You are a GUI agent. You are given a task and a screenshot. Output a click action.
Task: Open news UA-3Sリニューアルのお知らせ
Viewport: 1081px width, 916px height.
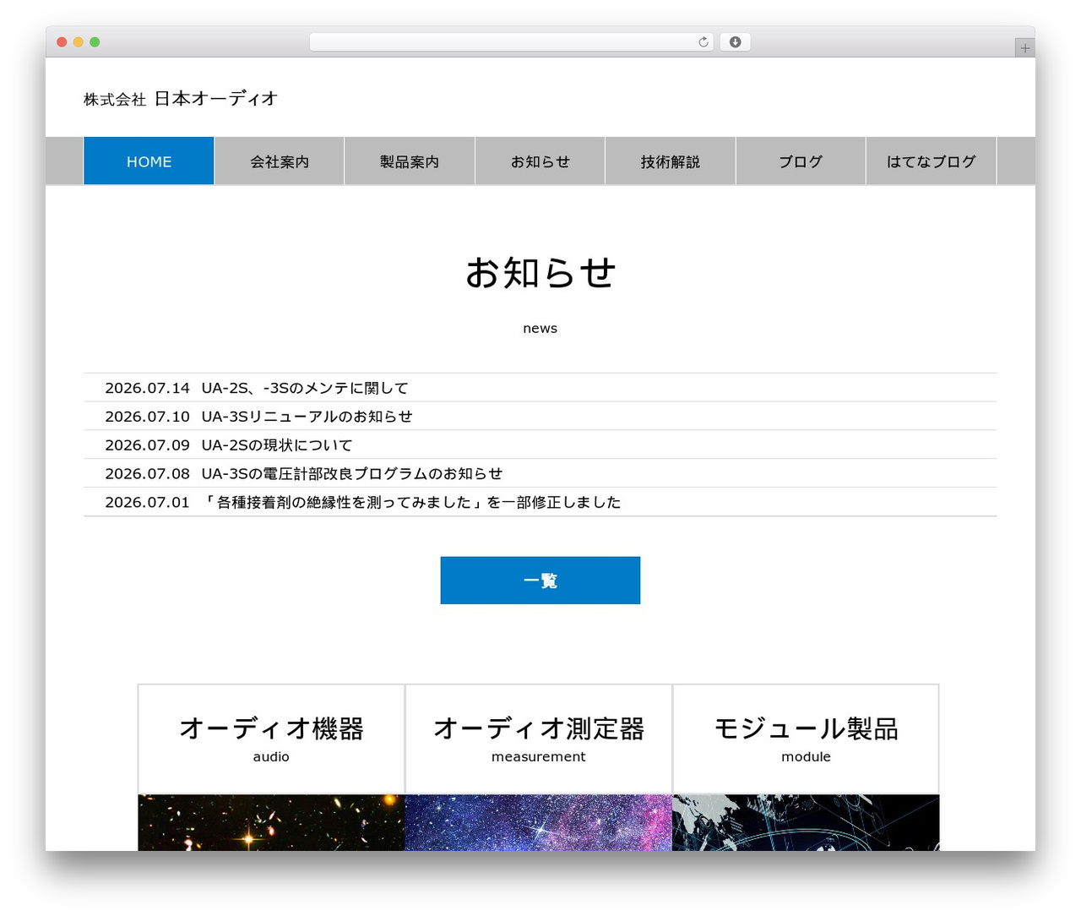[x=307, y=417]
